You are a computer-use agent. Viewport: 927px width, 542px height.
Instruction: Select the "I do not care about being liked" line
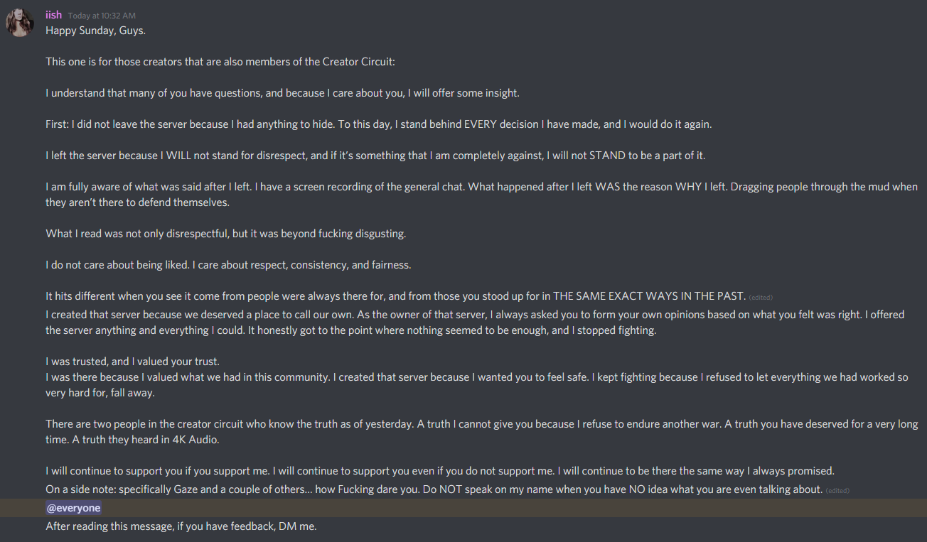228,264
